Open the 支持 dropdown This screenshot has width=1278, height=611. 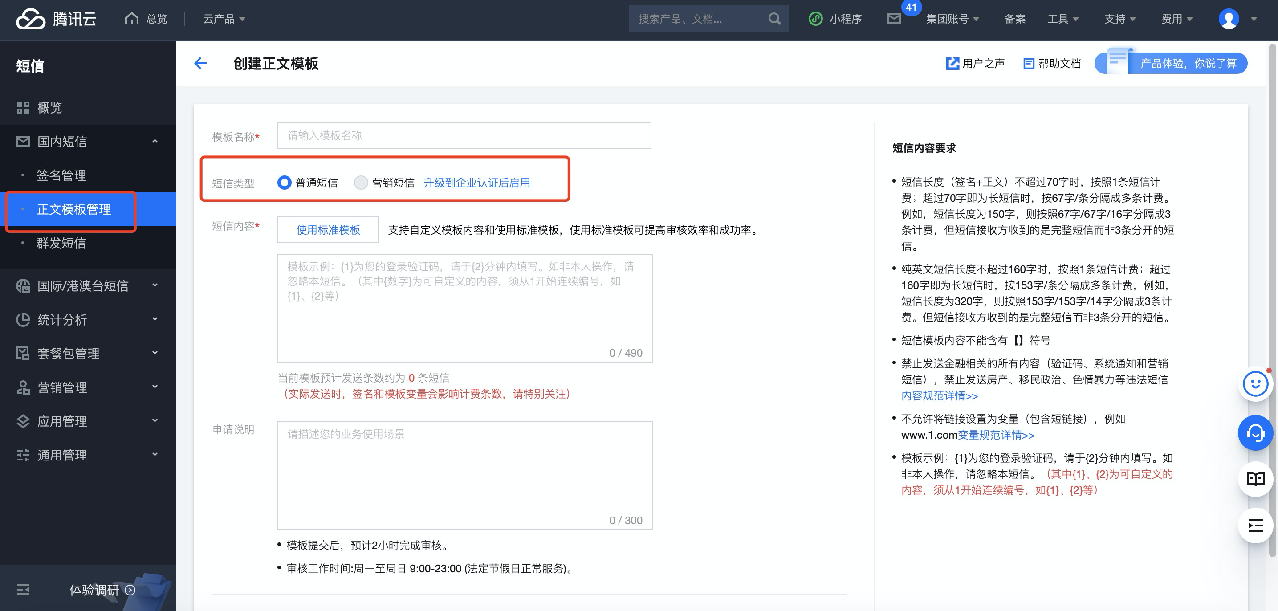(x=1120, y=19)
